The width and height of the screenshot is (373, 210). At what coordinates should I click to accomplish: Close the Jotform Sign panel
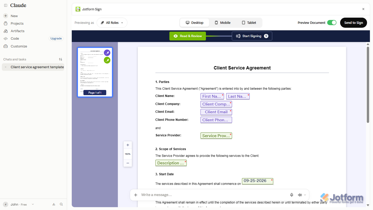pyautogui.click(x=363, y=9)
